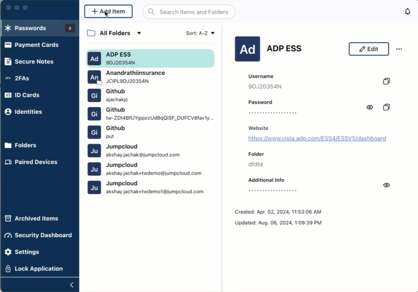Open the All Folders dropdown
This screenshot has width=418, height=292.
coord(115,33)
